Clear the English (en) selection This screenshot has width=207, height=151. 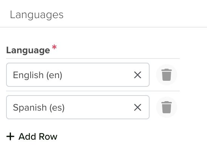point(137,75)
